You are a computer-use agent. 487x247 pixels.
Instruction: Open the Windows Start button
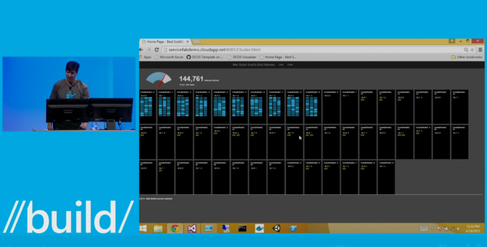pos(143,229)
